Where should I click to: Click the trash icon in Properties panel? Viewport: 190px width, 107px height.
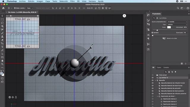pyautogui.click(x=186, y=64)
